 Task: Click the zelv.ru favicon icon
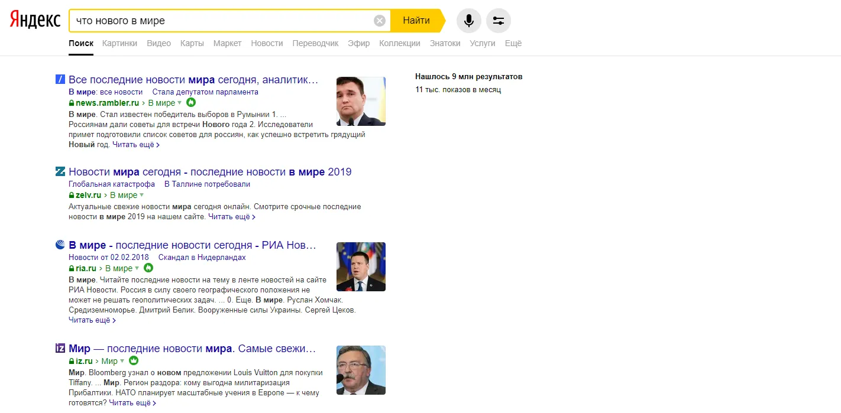pyautogui.click(x=60, y=172)
